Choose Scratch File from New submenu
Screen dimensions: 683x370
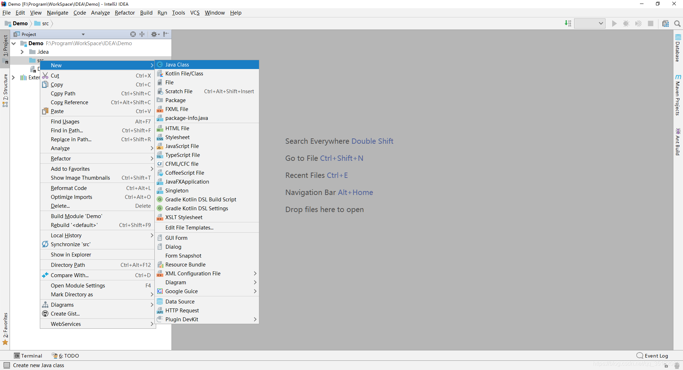coord(207,91)
